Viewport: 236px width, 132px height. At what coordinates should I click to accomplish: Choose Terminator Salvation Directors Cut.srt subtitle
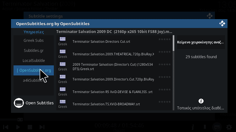click(x=115, y=42)
